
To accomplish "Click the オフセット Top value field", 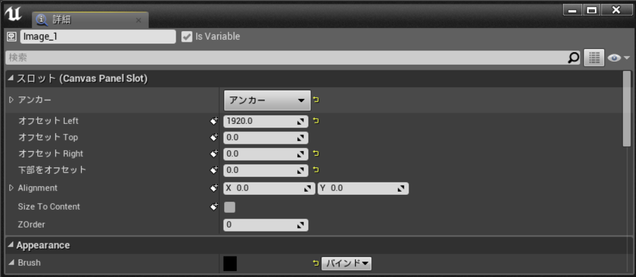I will point(266,138).
